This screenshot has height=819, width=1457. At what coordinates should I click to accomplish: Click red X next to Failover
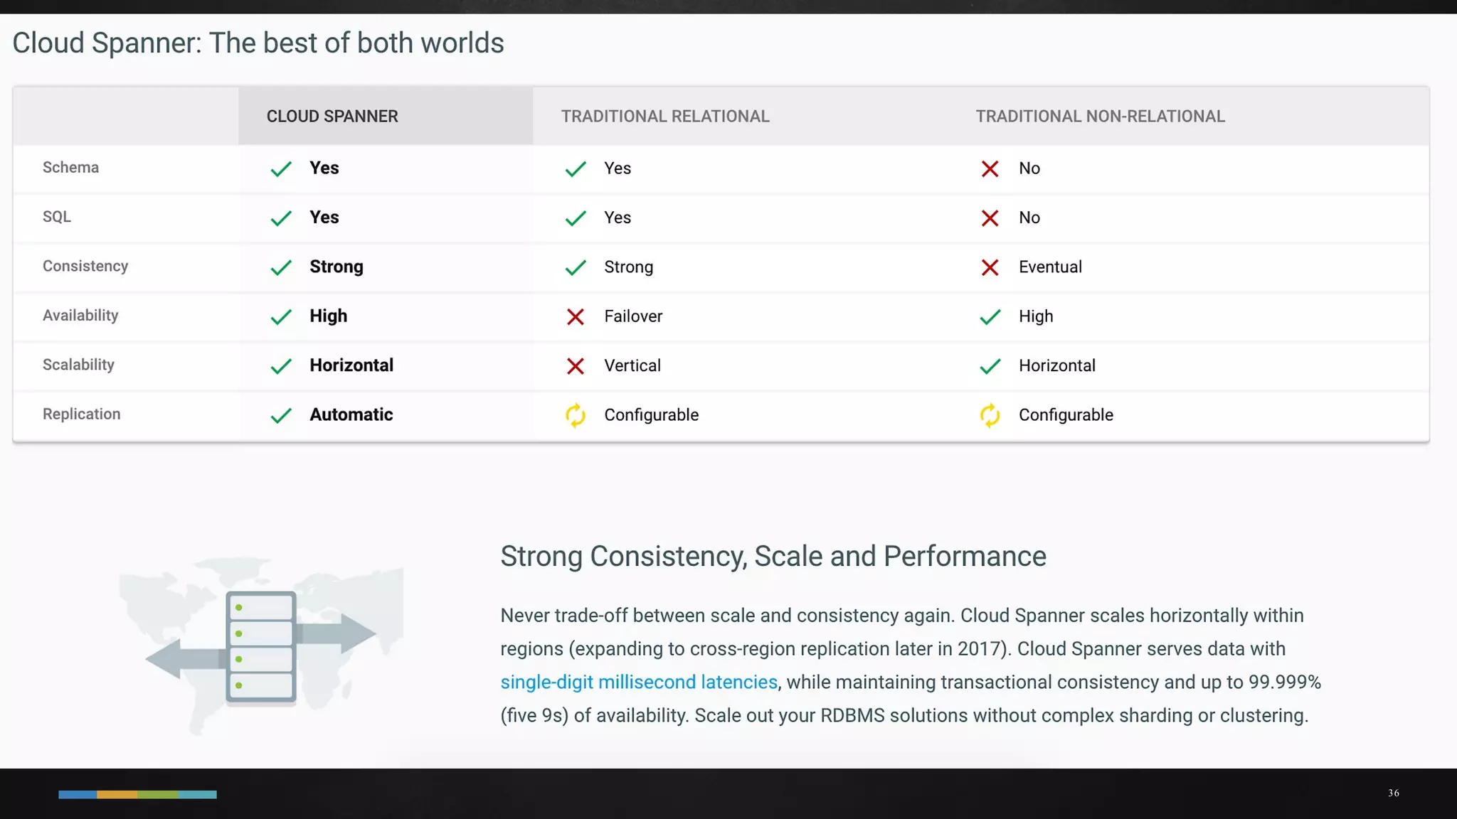click(575, 316)
